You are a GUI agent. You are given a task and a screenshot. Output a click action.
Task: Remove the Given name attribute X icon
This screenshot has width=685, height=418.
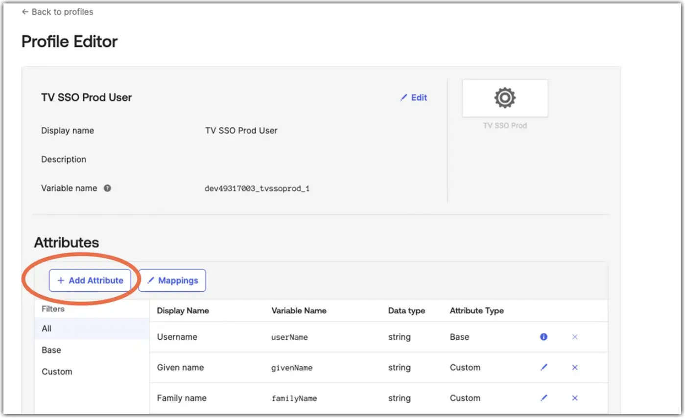(575, 368)
